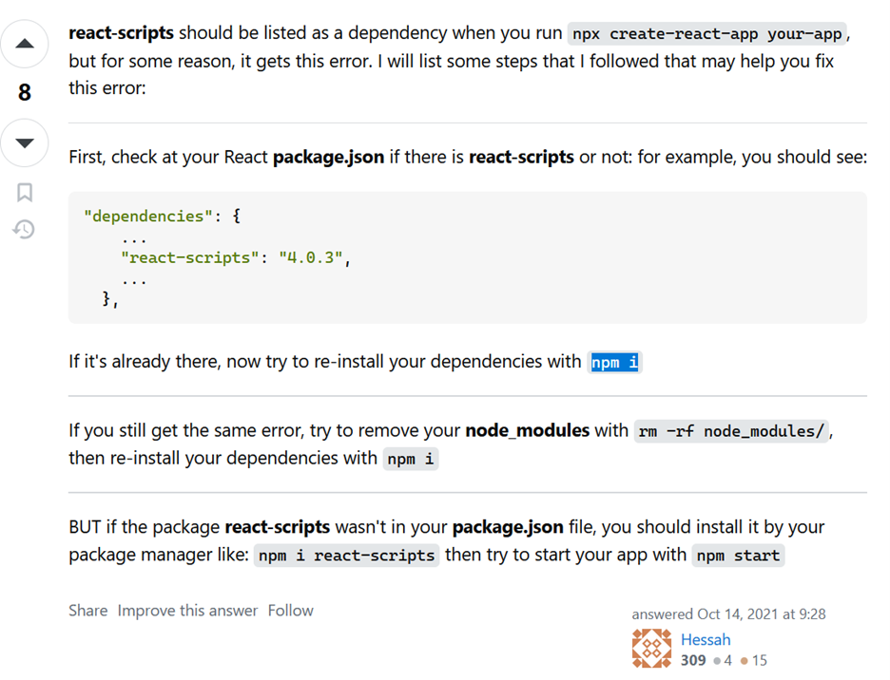Click the second npm i code snippet
890x680 pixels.
pyautogui.click(x=411, y=459)
